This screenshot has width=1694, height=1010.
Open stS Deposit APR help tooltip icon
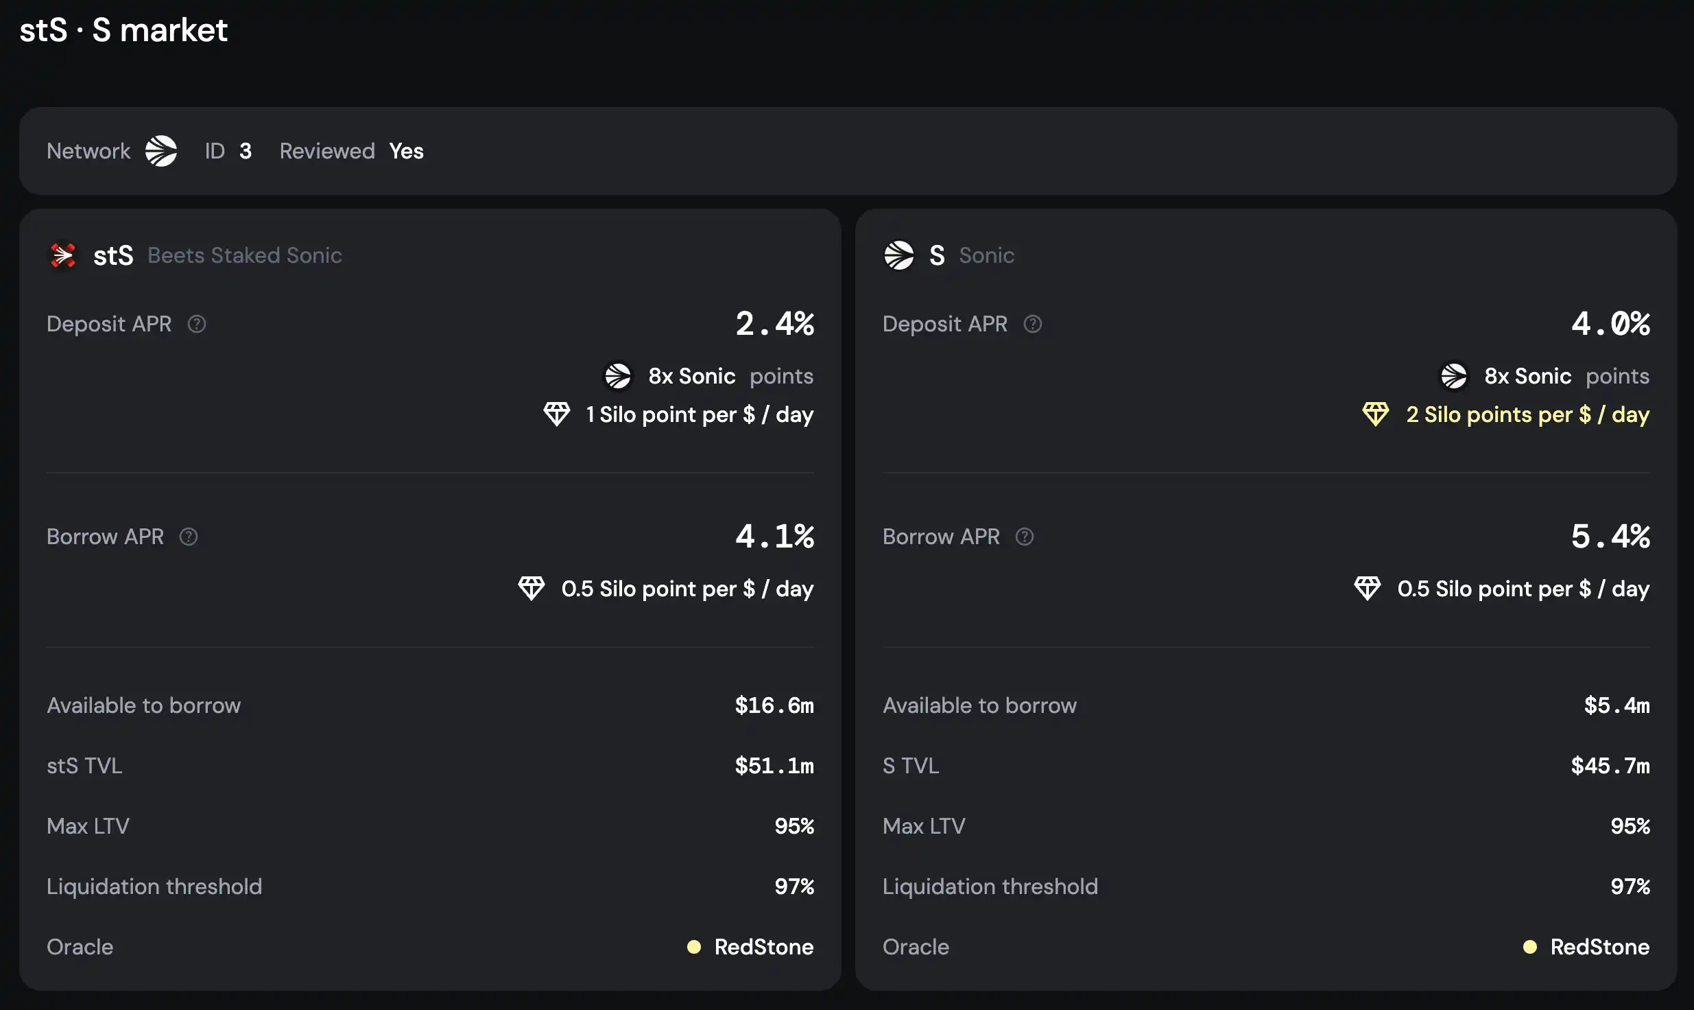197,324
